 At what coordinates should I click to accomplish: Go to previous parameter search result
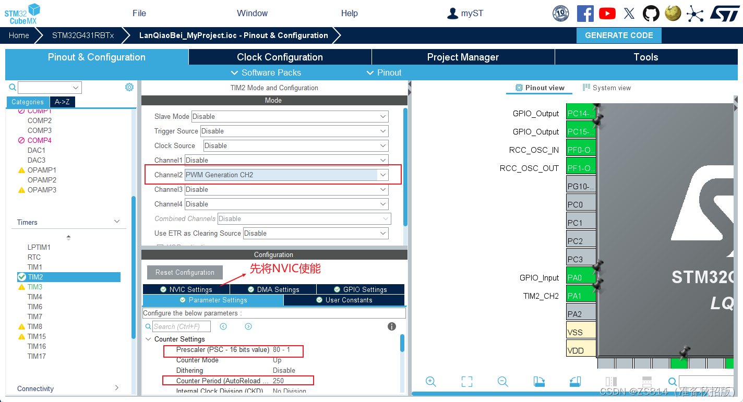(x=223, y=326)
